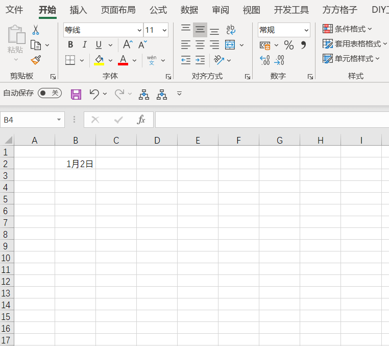
Task: Open 条件格式 menu
Action: tap(347, 29)
